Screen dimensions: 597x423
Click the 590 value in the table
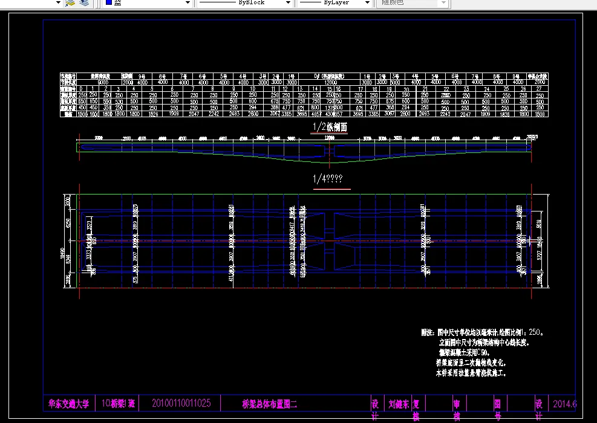[107, 102]
